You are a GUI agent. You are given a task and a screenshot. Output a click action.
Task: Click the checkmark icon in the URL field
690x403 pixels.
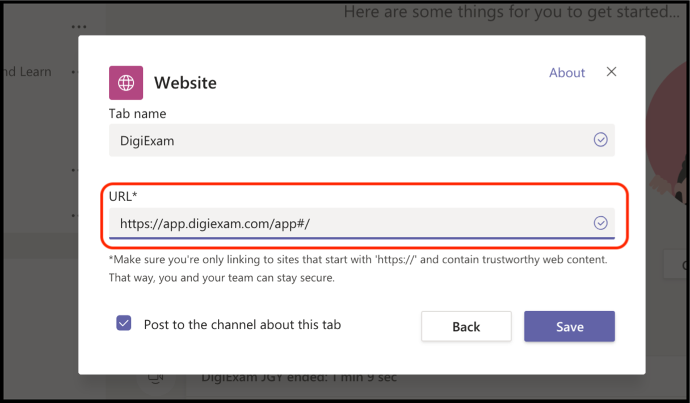600,223
